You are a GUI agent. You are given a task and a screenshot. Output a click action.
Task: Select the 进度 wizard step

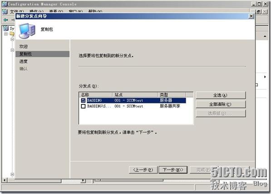tap(23, 61)
